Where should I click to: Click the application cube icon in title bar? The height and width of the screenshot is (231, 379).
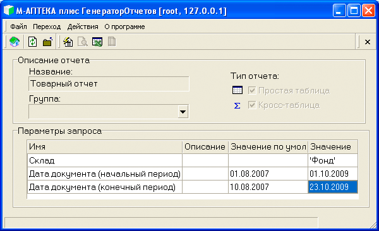(8, 10)
